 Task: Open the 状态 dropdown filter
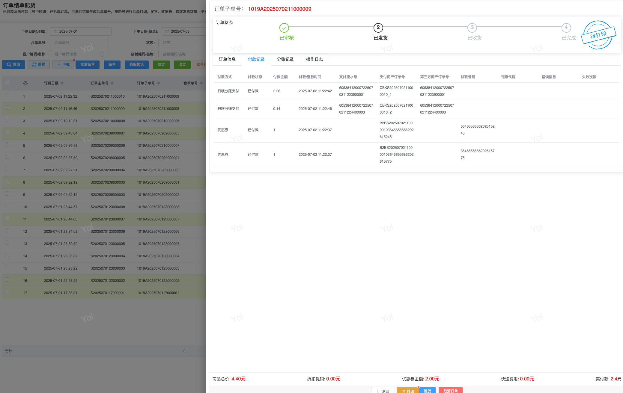tap(182, 43)
